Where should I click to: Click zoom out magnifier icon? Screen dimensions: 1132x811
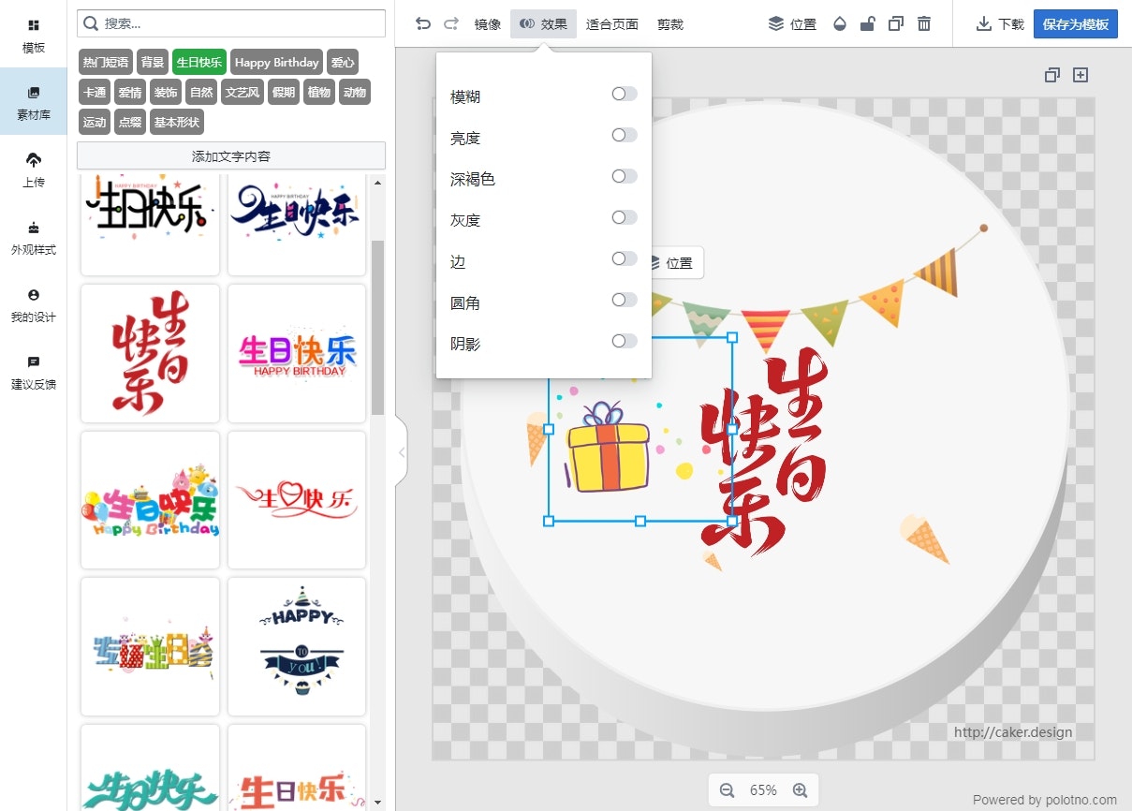pyautogui.click(x=727, y=790)
